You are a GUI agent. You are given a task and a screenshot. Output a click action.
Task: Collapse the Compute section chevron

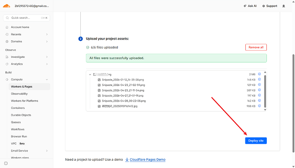click(47, 80)
